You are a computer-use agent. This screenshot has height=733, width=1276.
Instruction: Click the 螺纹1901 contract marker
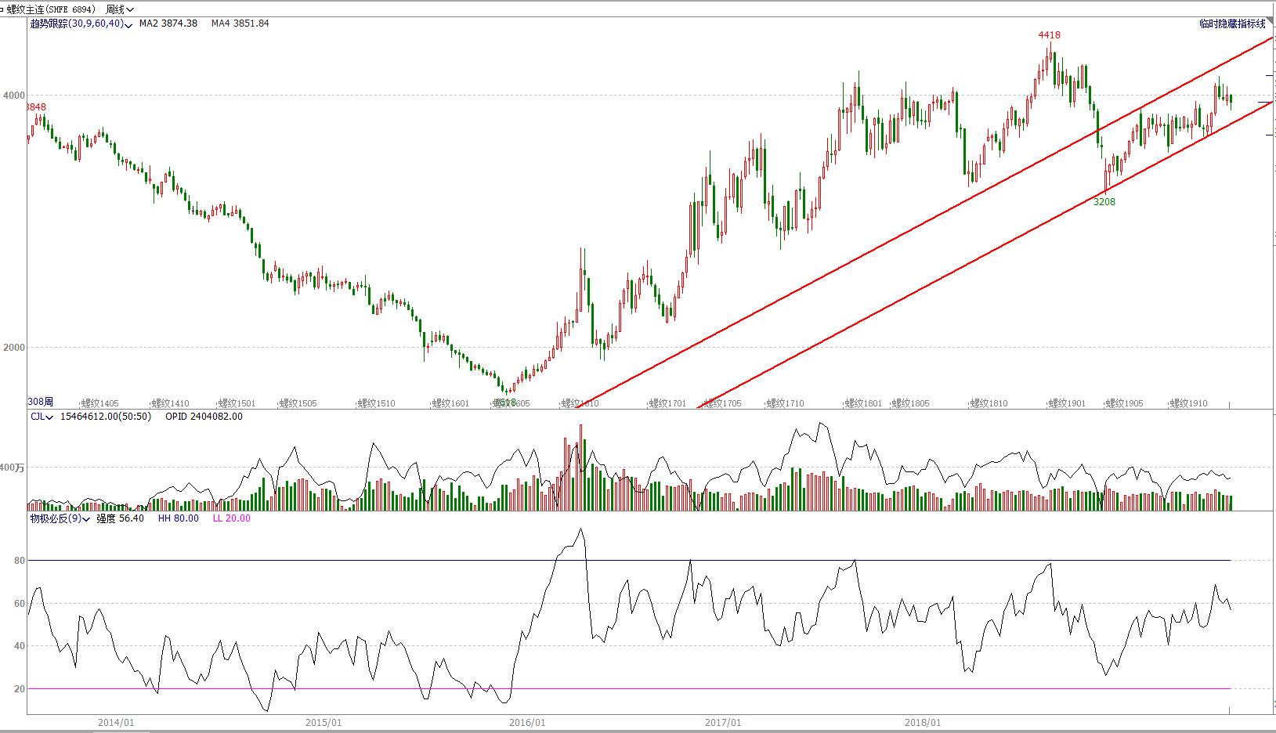click(x=1067, y=404)
